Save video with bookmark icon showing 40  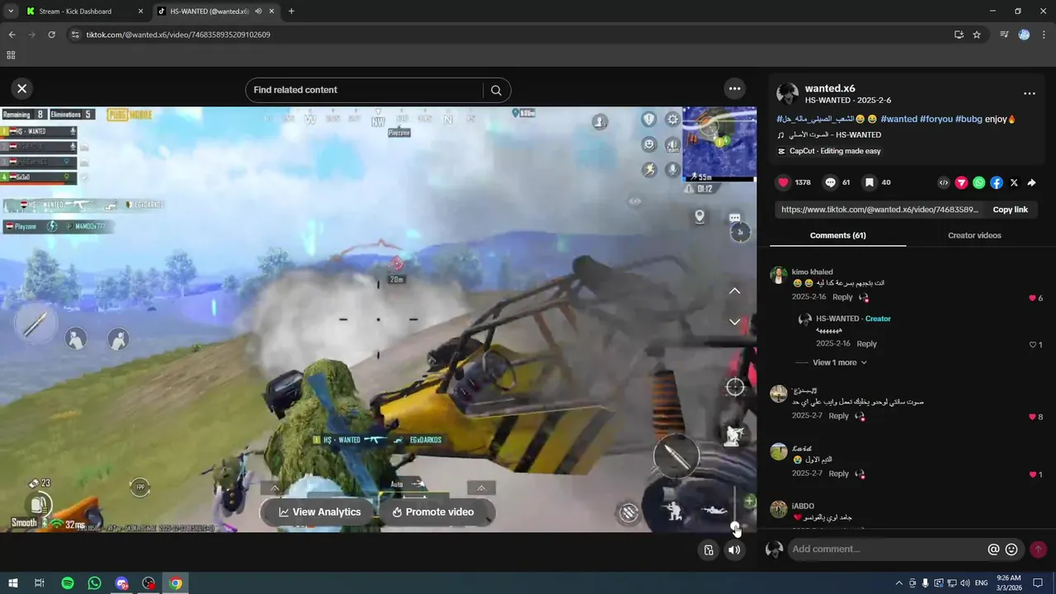tap(870, 182)
